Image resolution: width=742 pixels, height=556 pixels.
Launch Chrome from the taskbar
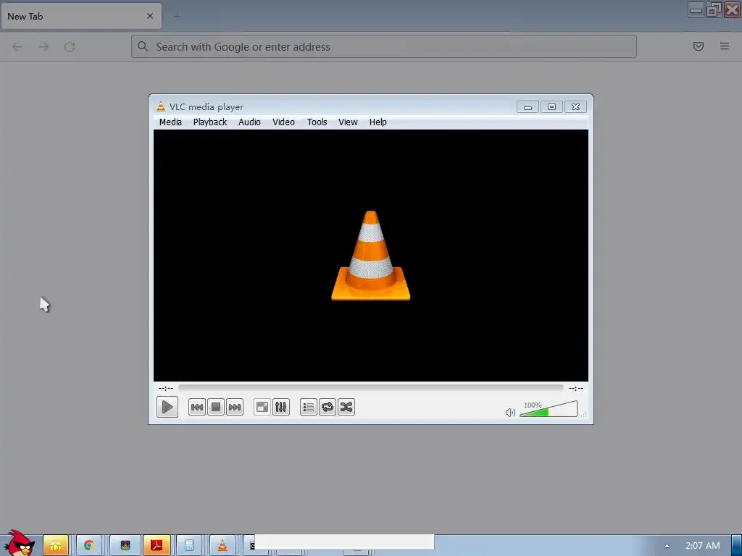(88, 545)
